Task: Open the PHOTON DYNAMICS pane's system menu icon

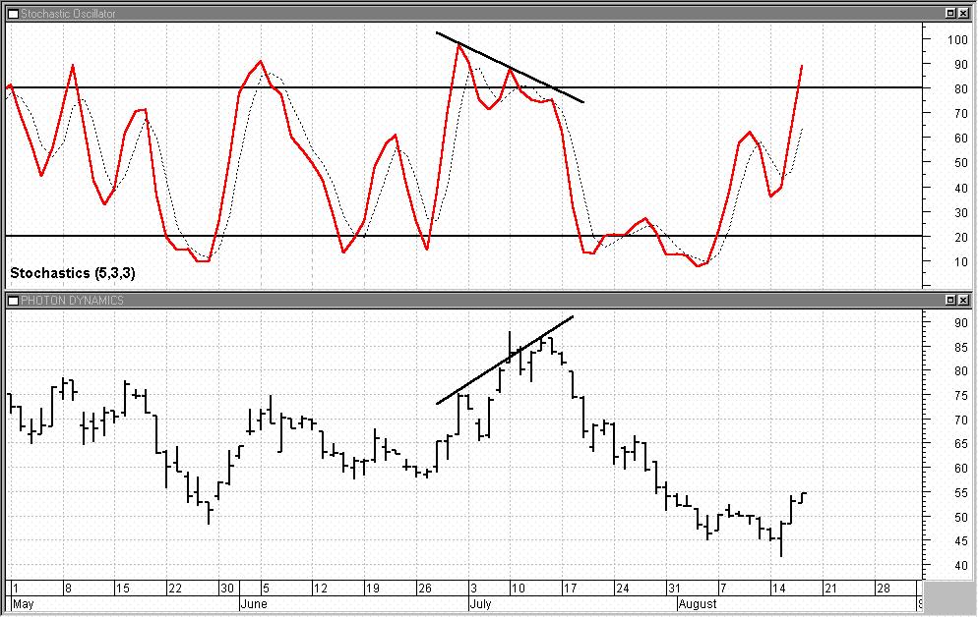Action: [13, 300]
